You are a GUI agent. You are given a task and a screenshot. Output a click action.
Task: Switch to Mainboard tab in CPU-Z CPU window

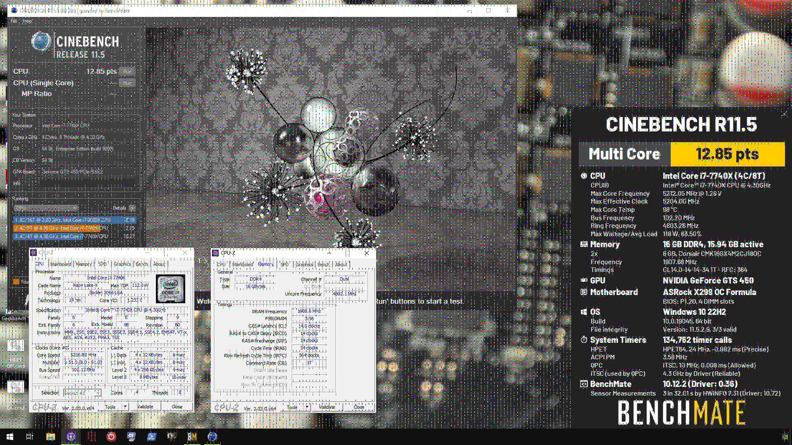point(61,264)
